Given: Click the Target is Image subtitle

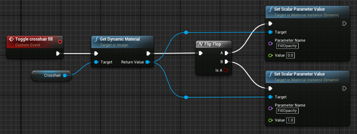Looking at the screenshot, I should pyautogui.click(x=114, y=45).
